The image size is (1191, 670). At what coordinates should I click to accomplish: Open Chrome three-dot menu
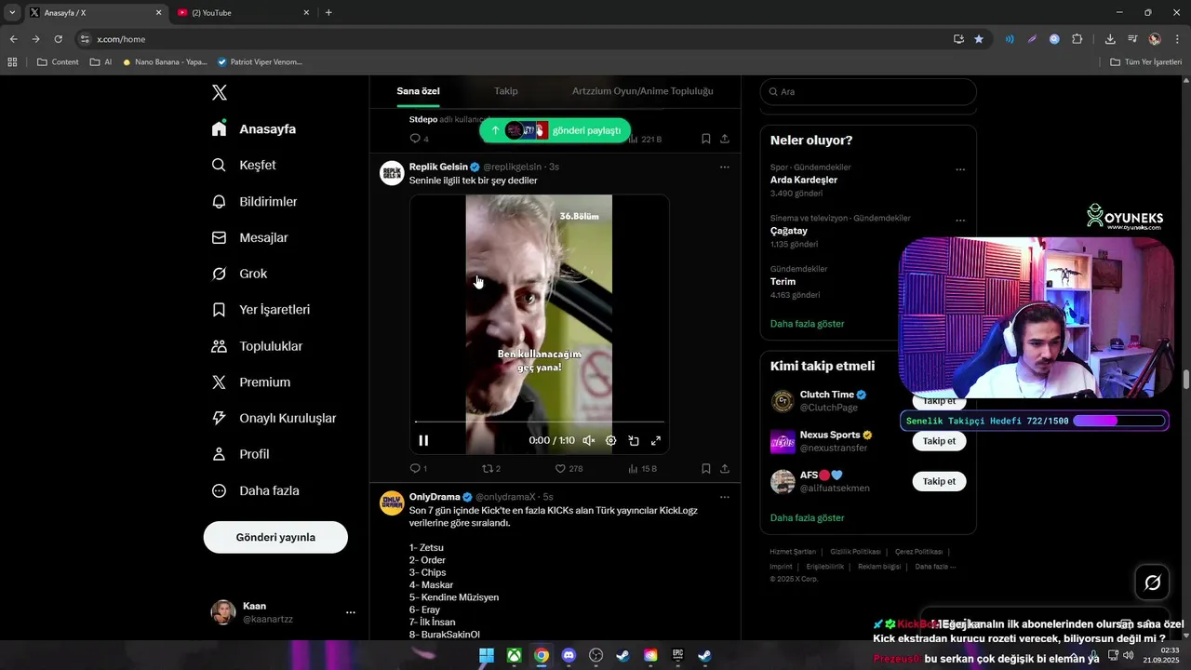[x=1177, y=39]
